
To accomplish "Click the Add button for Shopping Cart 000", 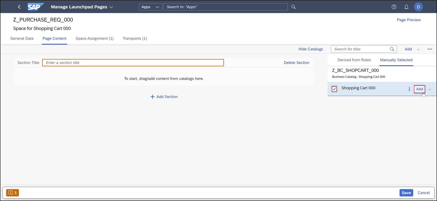I will point(419,89).
